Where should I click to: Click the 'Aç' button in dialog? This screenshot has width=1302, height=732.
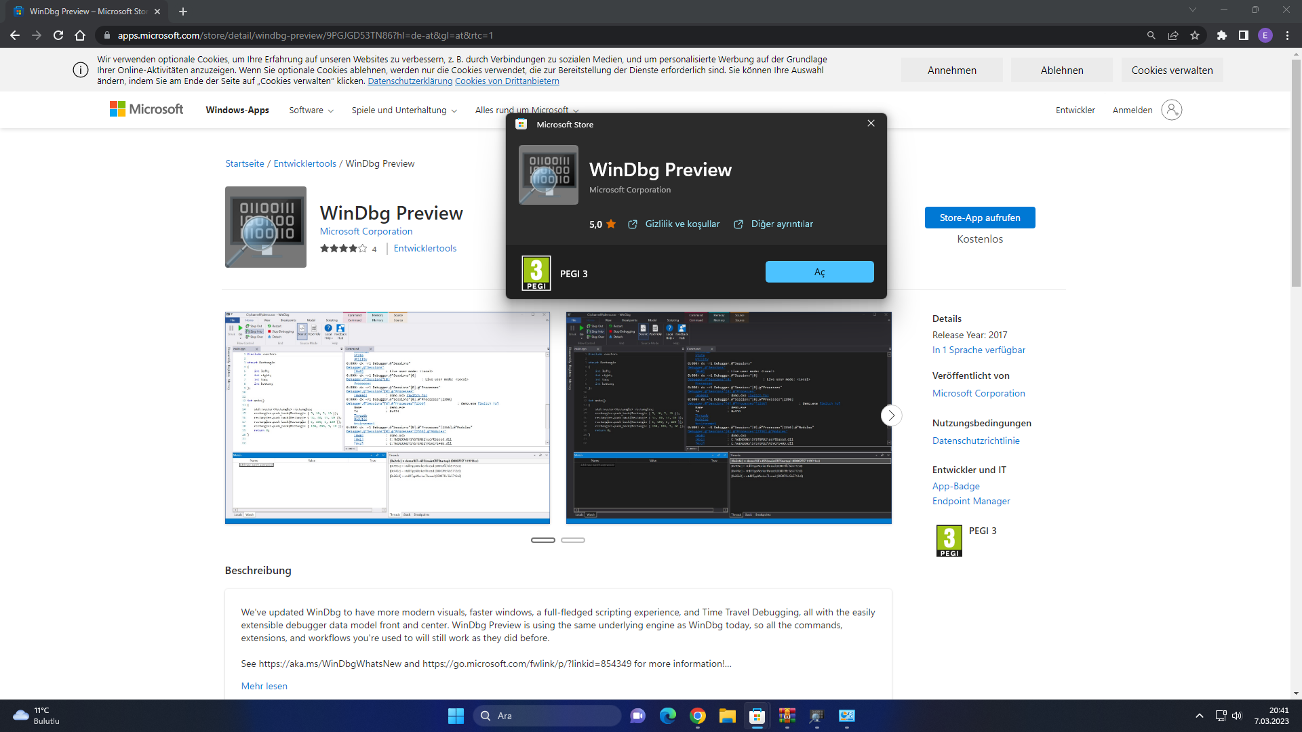click(x=819, y=272)
